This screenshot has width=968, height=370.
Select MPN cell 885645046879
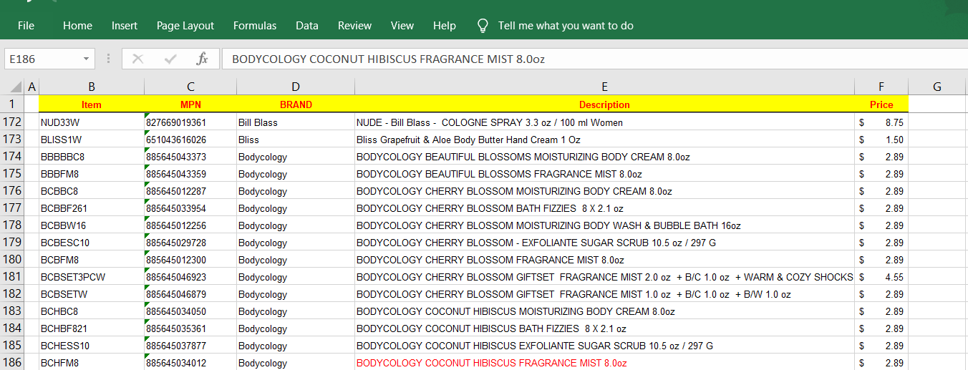pyautogui.click(x=190, y=294)
